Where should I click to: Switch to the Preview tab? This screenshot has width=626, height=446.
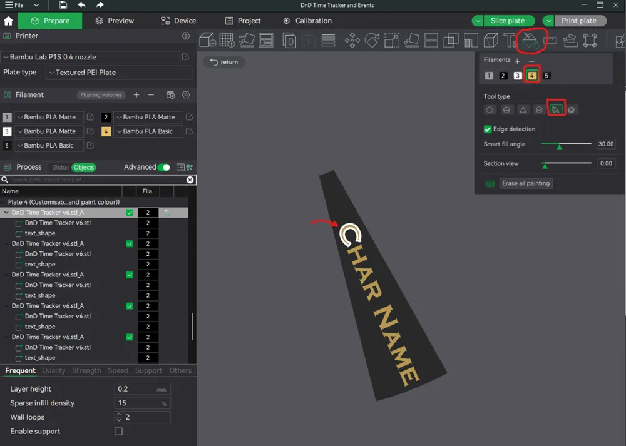click(x=114, y=20)
